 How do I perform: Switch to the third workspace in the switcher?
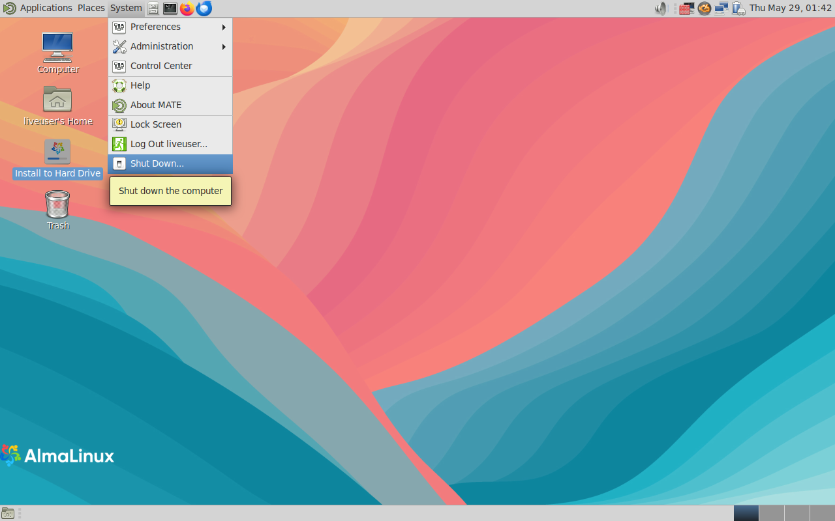pos(797,513)
